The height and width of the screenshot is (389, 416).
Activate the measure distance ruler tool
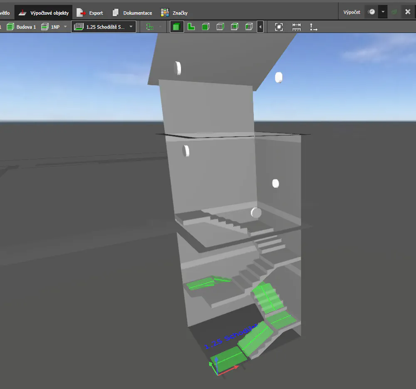click(x=296, y=27)
